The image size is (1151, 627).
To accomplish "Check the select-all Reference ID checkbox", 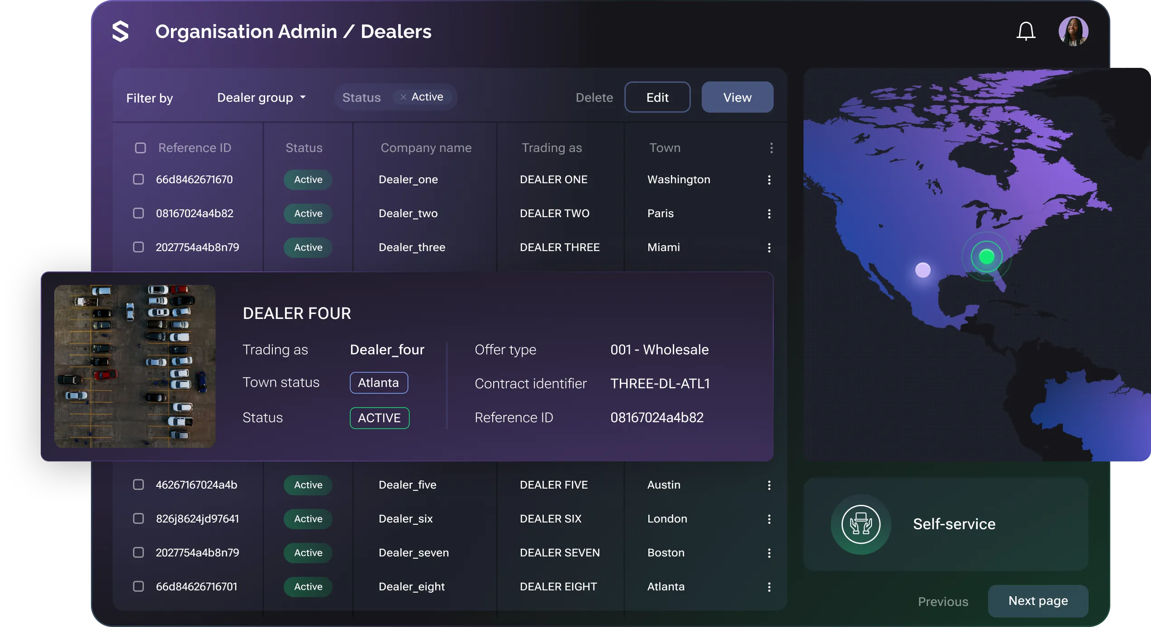I will [x=140, y=148].
